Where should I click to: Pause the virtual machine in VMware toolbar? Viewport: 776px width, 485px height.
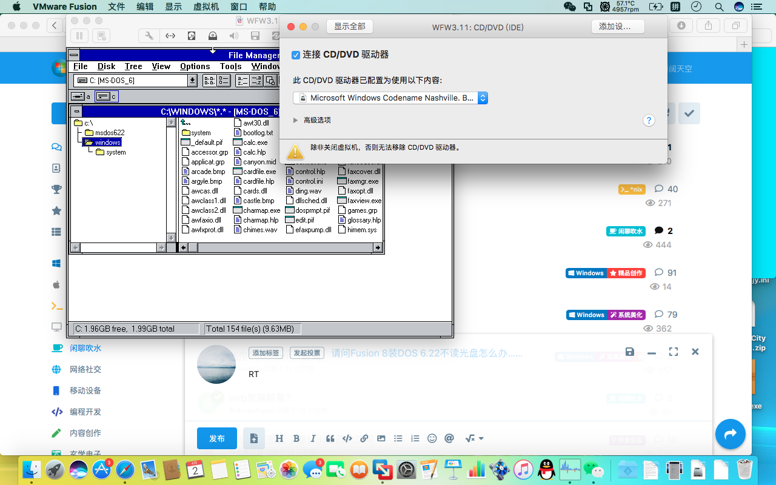click(x=79, y=36)
